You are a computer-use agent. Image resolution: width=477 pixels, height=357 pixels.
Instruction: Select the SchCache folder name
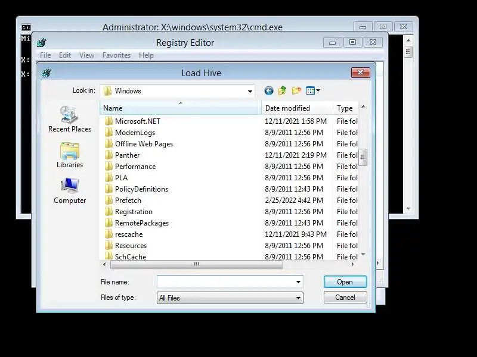(x=131, y=256)
